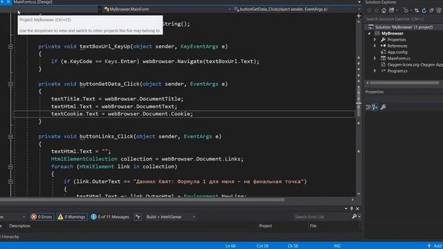Click the magnifier icon in Search Error List

[x=354, y=216]
